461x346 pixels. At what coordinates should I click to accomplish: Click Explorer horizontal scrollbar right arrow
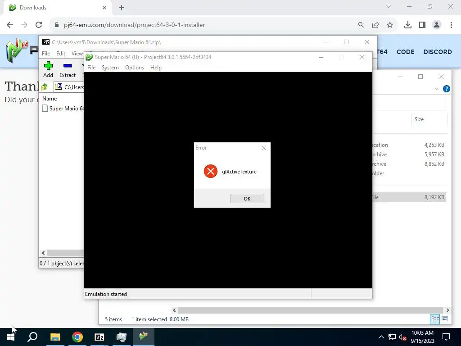447,310
